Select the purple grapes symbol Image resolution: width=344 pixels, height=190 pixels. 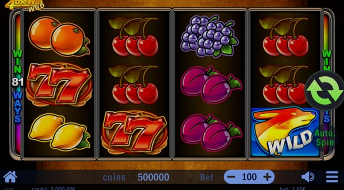[209, 36]
